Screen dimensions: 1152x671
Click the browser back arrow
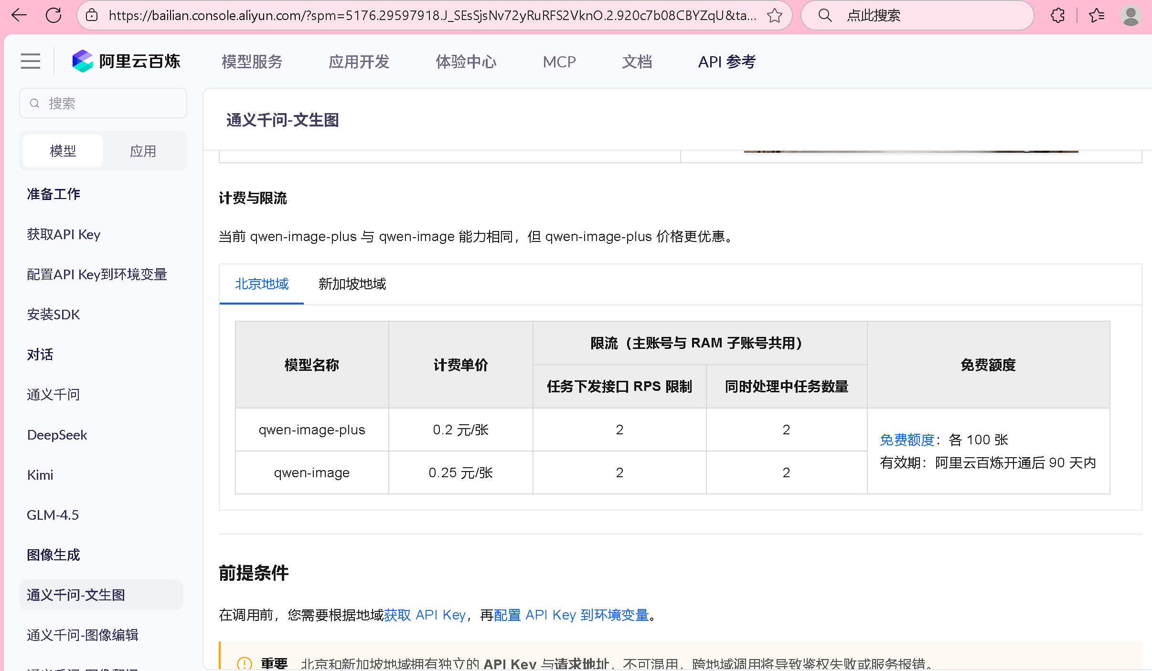coord(19,15)
